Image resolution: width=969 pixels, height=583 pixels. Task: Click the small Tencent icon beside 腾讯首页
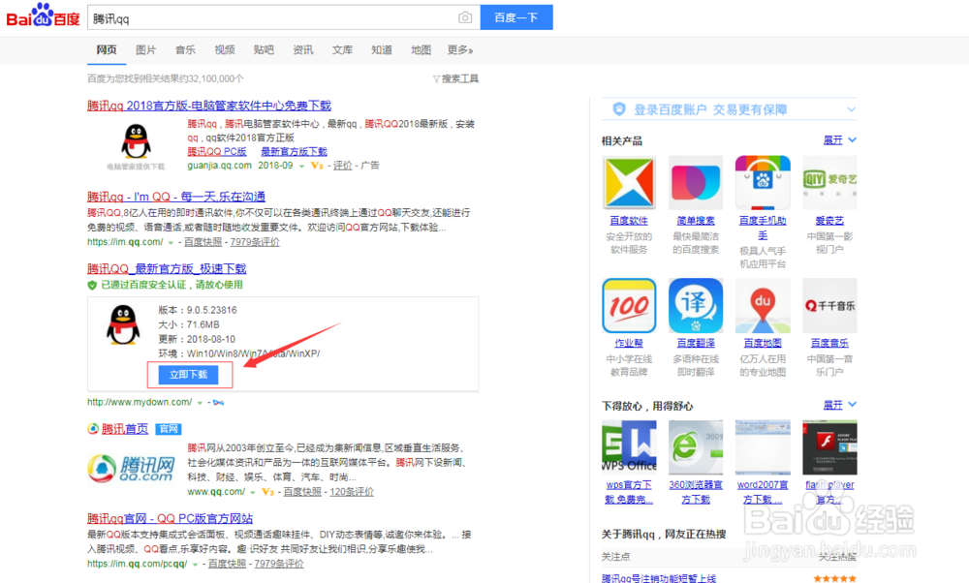coord(93,429)
